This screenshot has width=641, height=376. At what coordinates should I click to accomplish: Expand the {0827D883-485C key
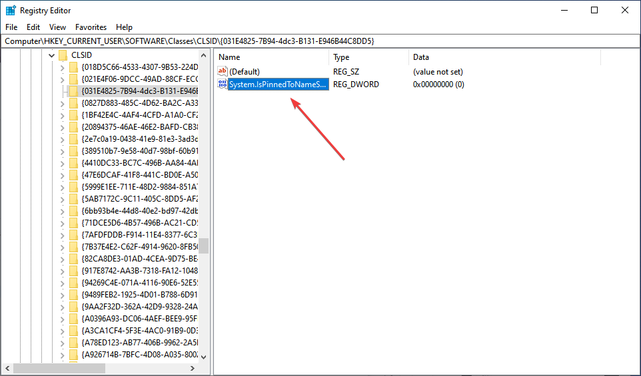62,103
